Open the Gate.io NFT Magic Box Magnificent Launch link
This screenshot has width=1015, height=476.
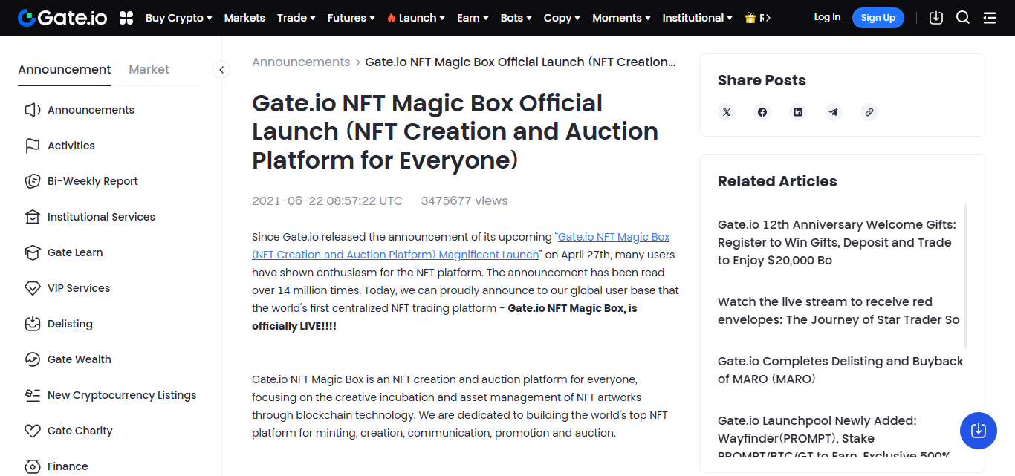461,246
